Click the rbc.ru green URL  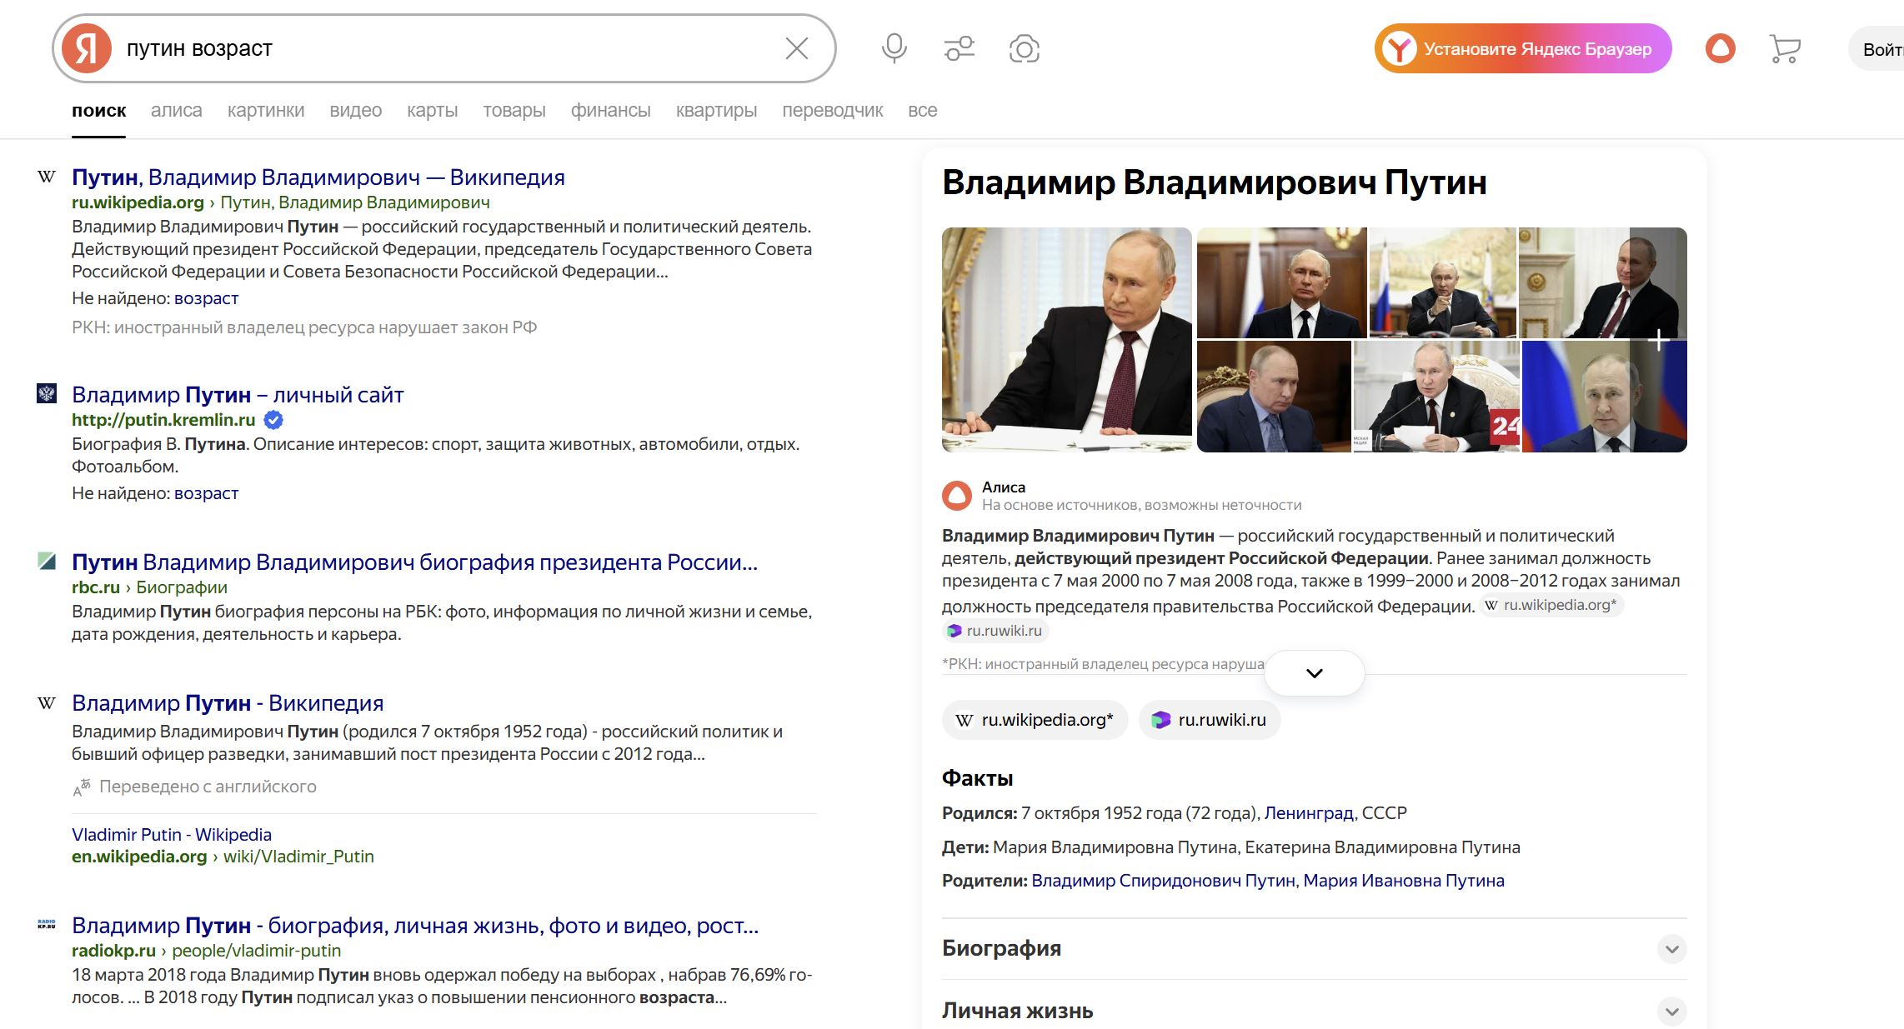pyautogui.click(x=96, y=587)
